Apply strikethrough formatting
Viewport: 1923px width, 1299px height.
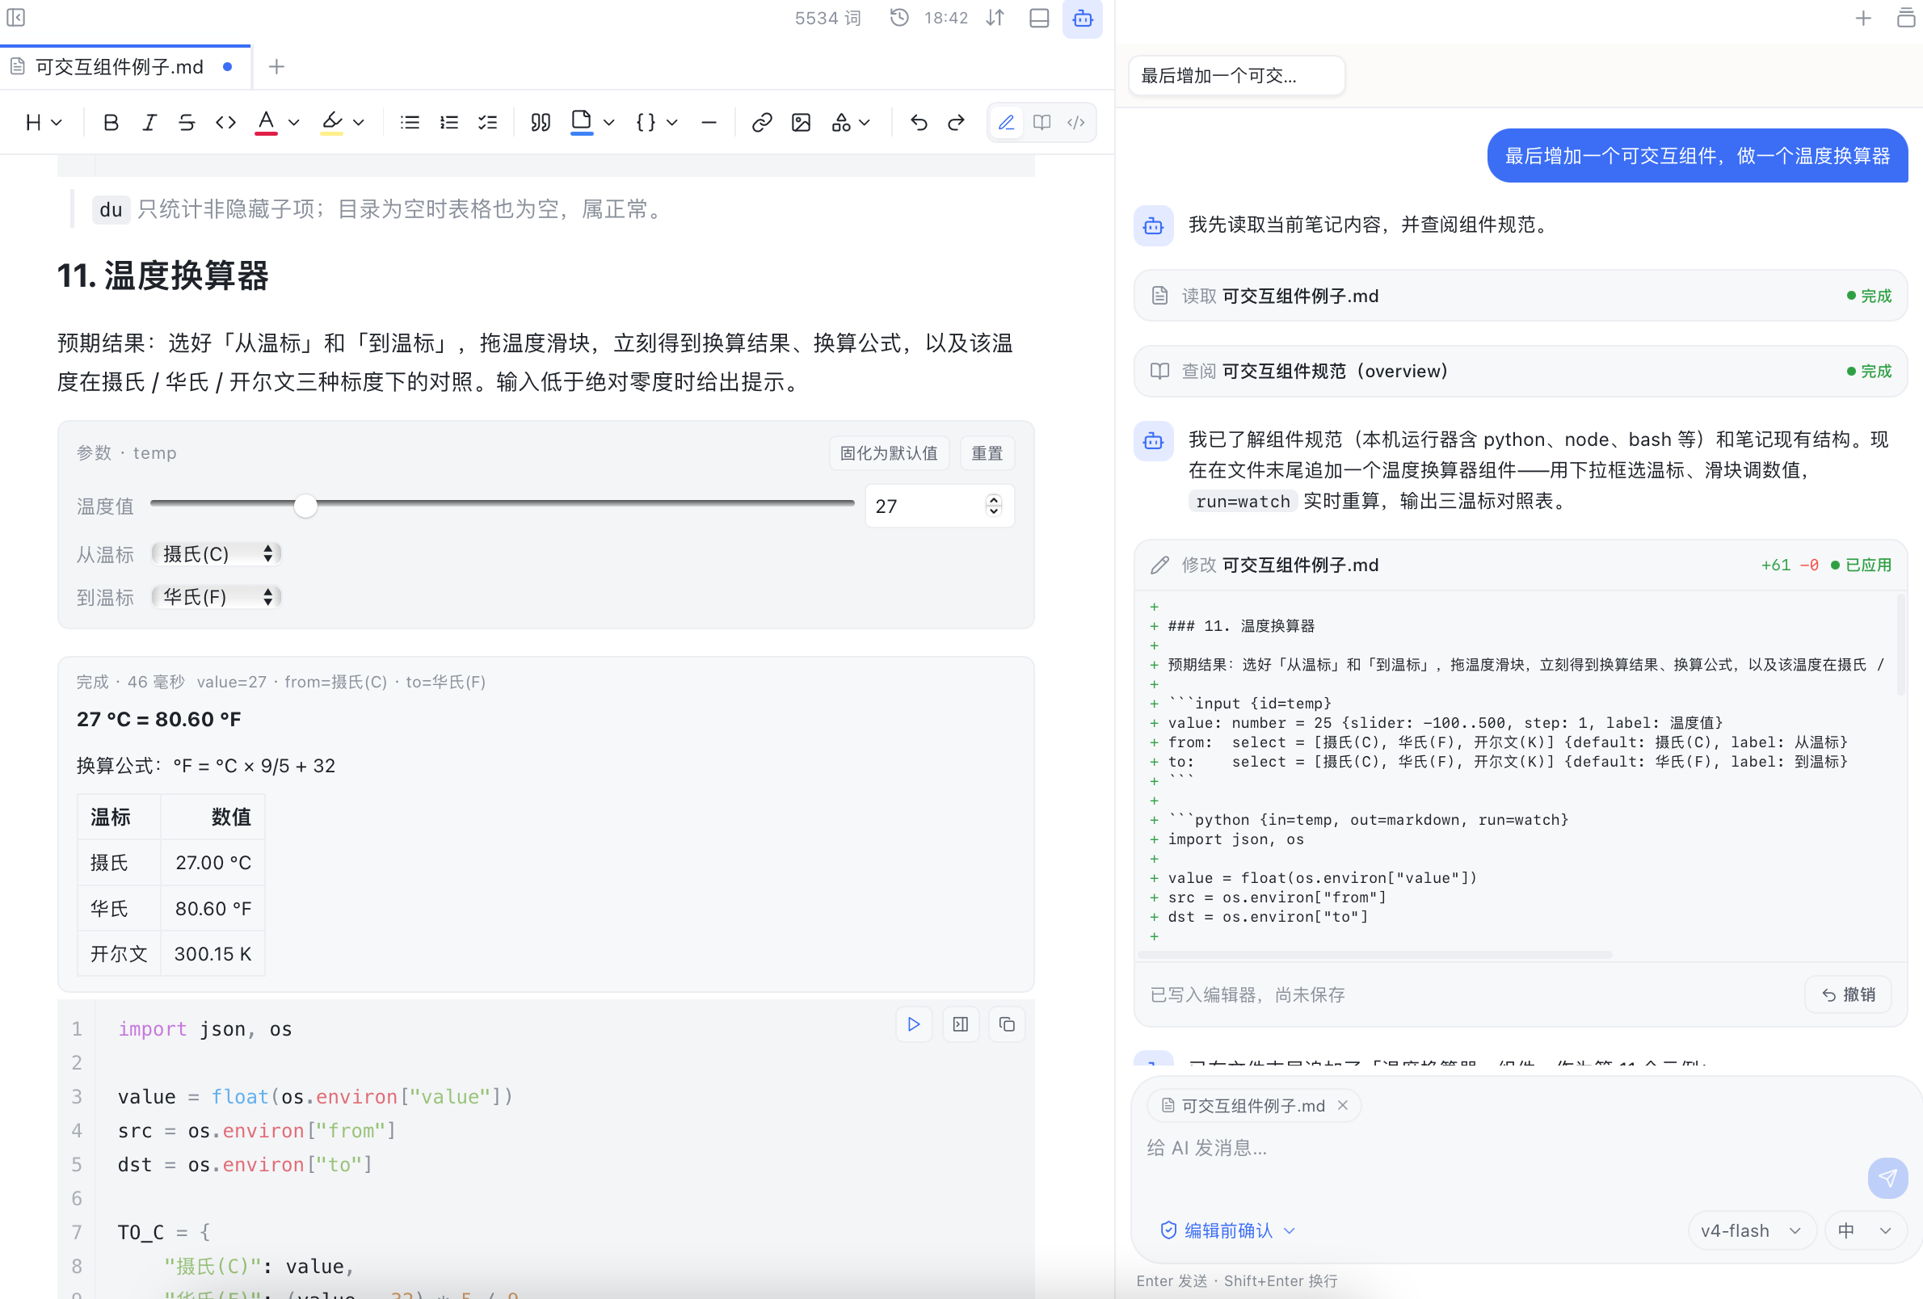point(187,123)
